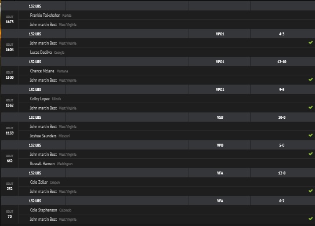Screen dimensions: 315x226
Task: Click the green checkmark in bout 252
Action: pyautogui.click(x=310, y=191)
